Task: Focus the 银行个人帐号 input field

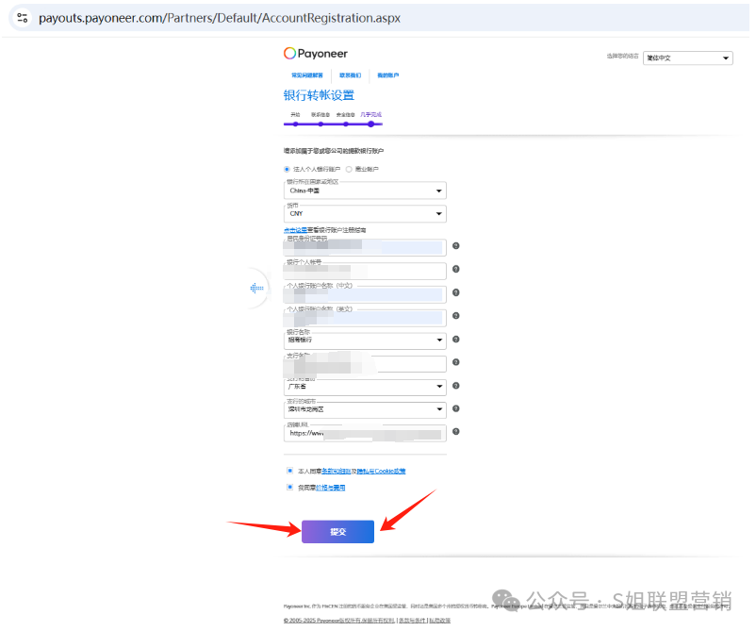Action: 365,271
